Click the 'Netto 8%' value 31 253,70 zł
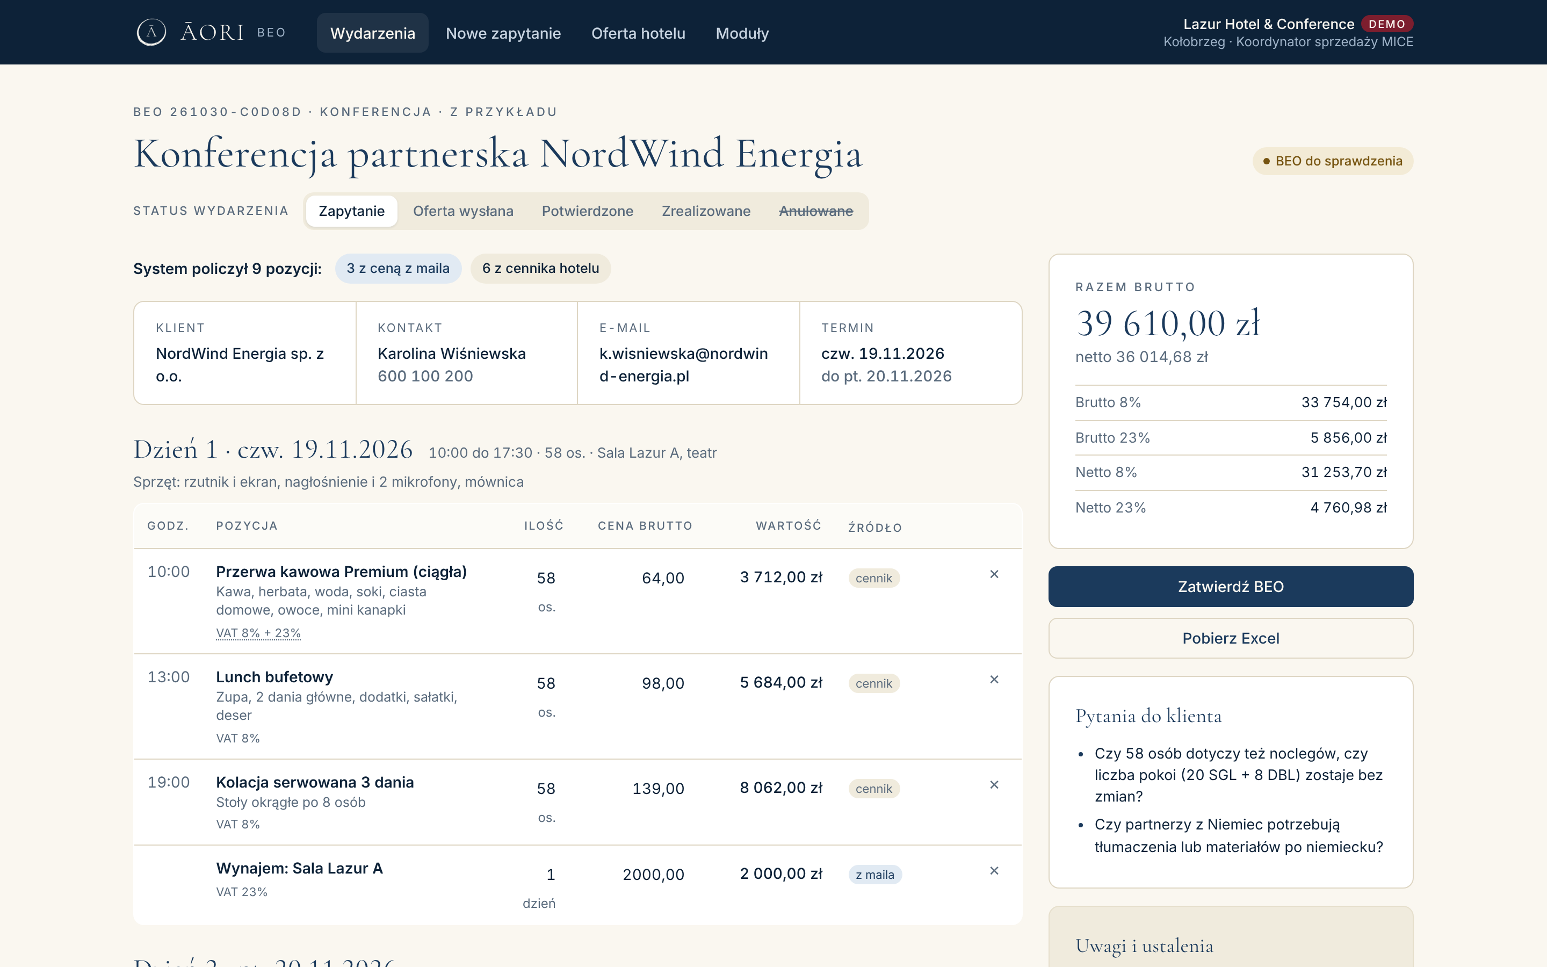 tap(1344, 473)
